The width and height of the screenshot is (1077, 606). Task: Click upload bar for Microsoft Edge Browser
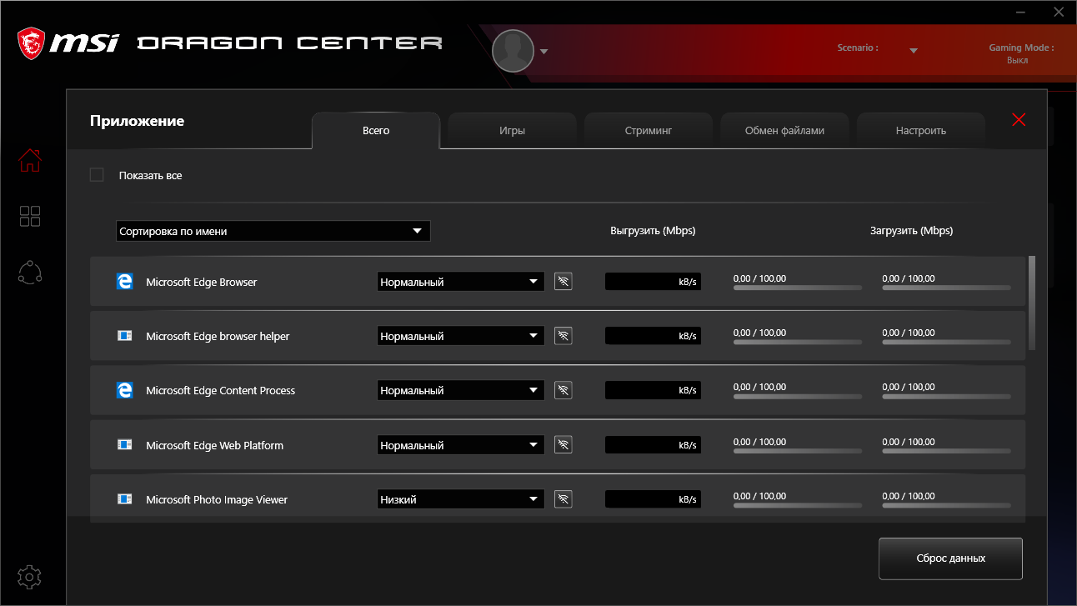798,288
